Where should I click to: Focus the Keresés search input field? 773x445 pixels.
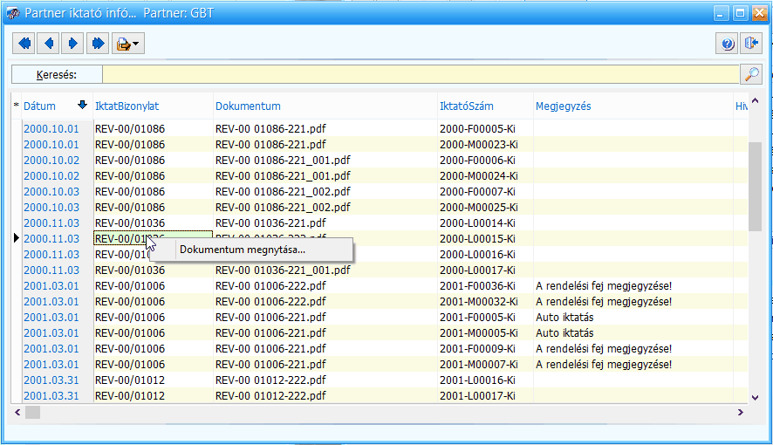[x=421, y=74]
